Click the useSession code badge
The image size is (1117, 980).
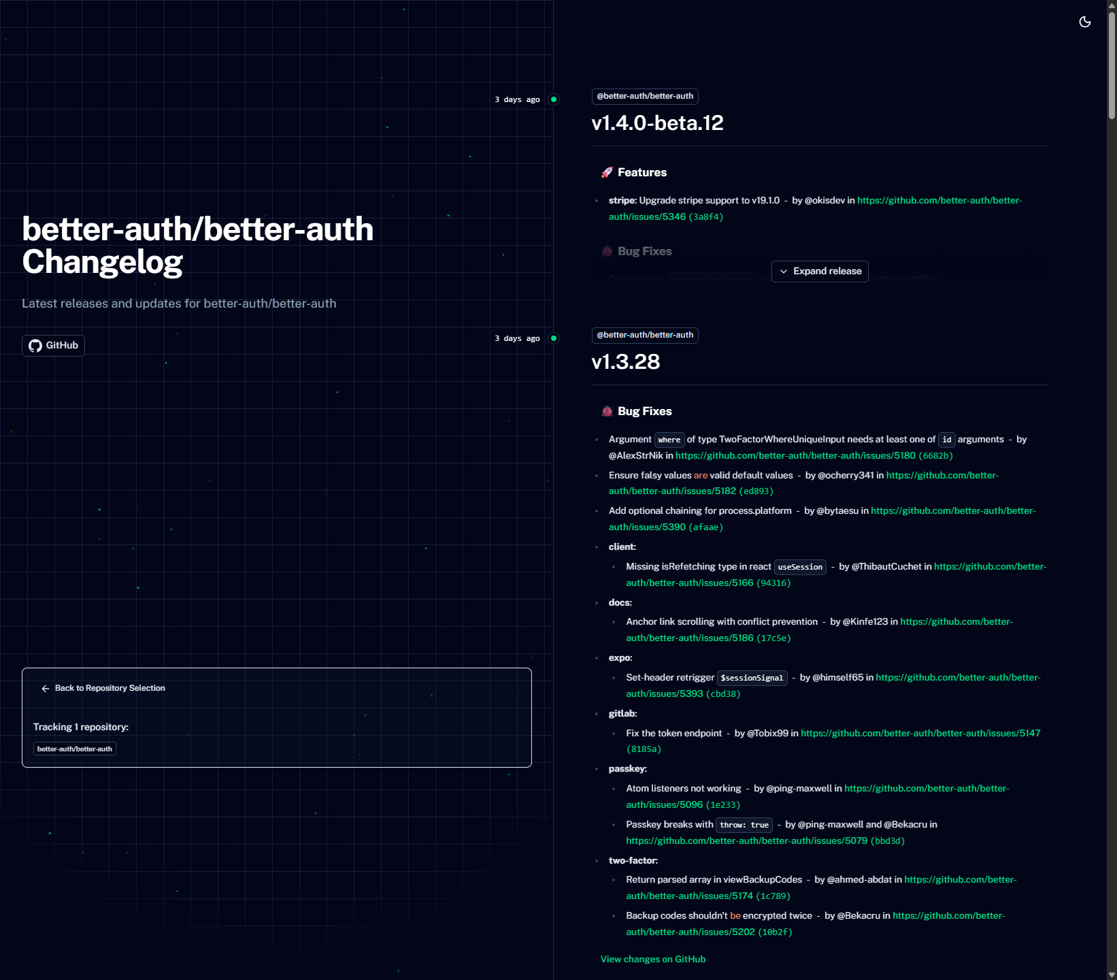point(799,567)
